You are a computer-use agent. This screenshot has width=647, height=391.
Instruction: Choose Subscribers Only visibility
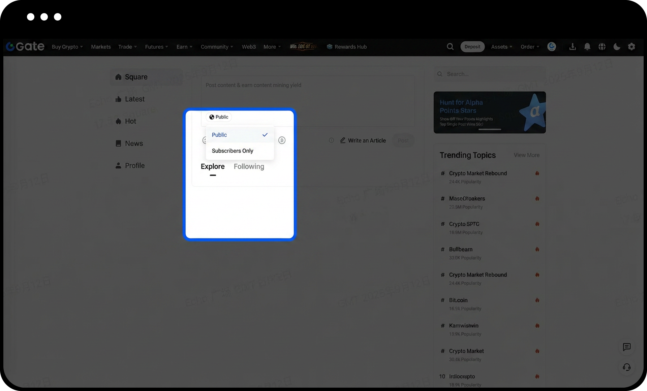[233, 151]
